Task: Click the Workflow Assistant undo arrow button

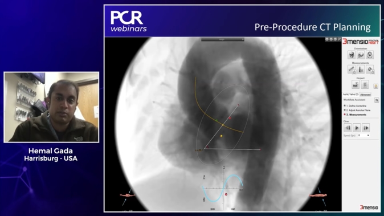Action: pos(377,100)
